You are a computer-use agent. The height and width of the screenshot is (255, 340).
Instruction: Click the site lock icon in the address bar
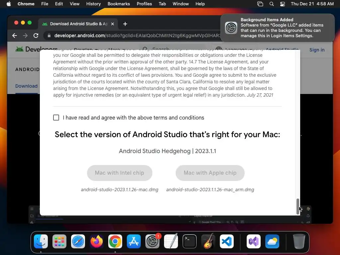coord(49,36)
